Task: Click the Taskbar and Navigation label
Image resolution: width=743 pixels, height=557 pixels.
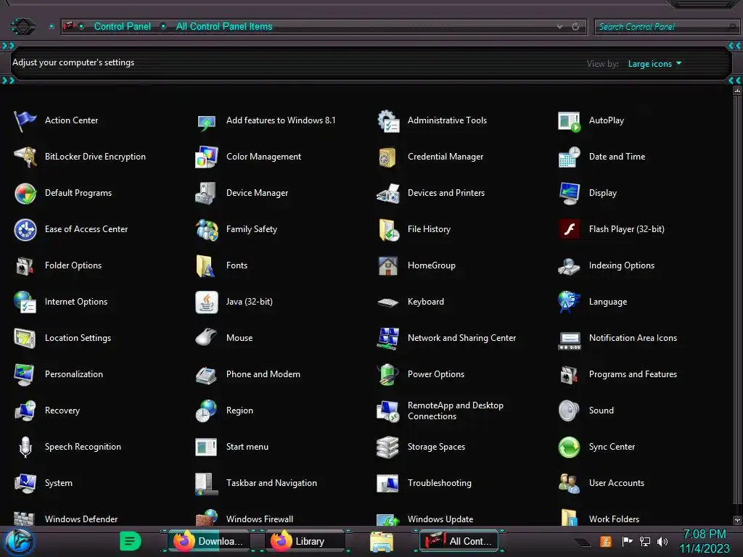Action: (x=271, y=482)
